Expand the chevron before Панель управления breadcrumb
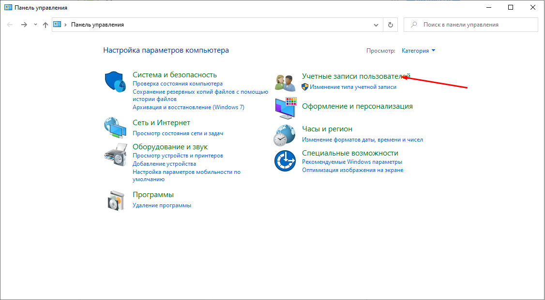This screenshot has width=545, height=300. pyautogui.click(x=65, y=25)
